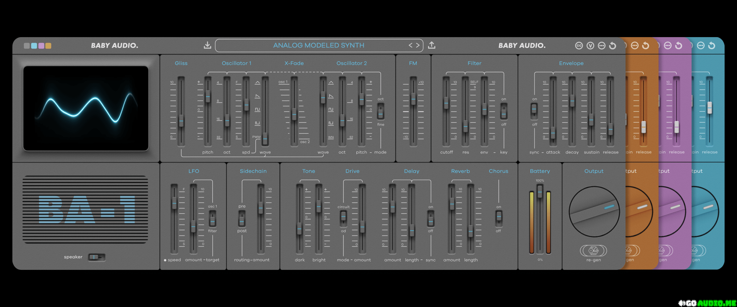Flip the Envelope sync on/off switch
Screen dimensions: 737x307
click(534, 111)
